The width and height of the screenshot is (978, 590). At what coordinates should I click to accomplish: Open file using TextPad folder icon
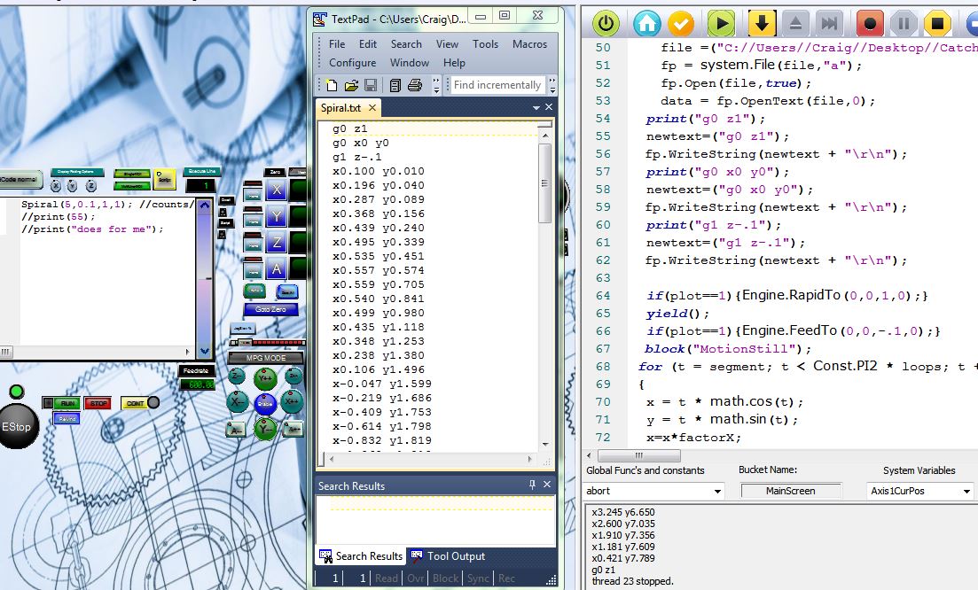[351, 85]
